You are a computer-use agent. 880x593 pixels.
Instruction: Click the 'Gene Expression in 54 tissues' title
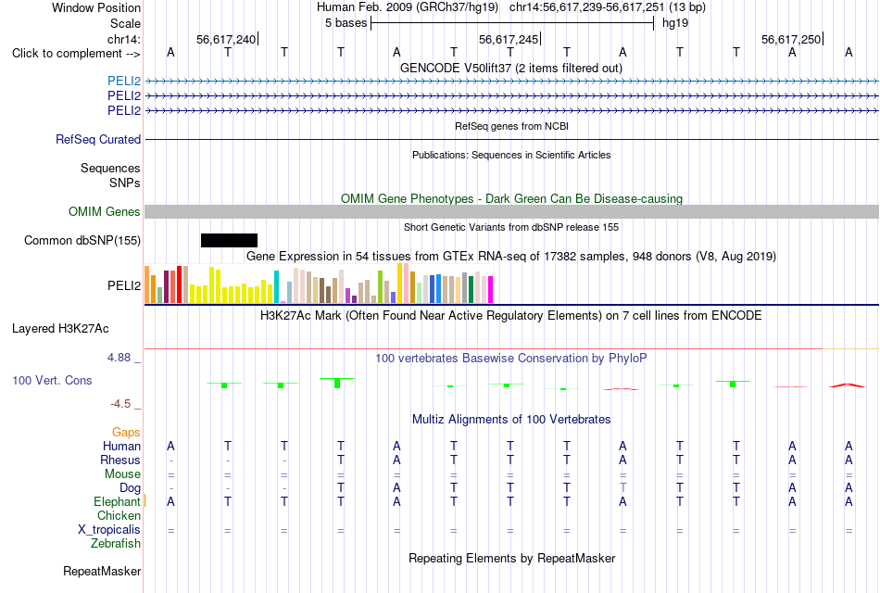coord(510,257)
